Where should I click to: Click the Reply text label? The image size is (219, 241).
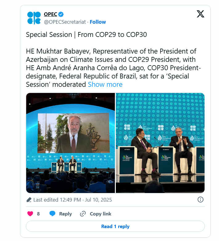[65, 214]
